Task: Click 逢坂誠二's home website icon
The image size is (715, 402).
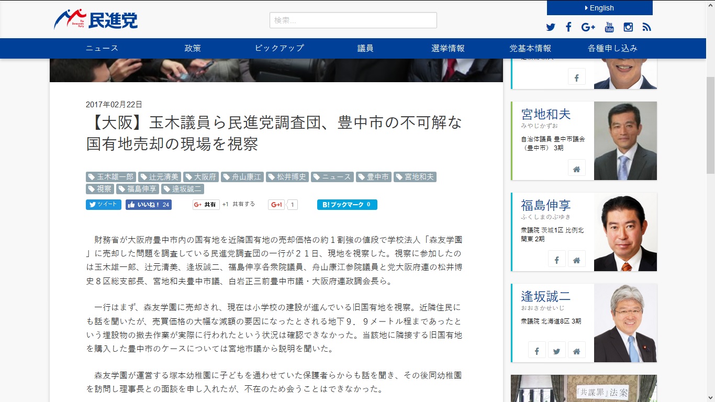Action: 576,350
